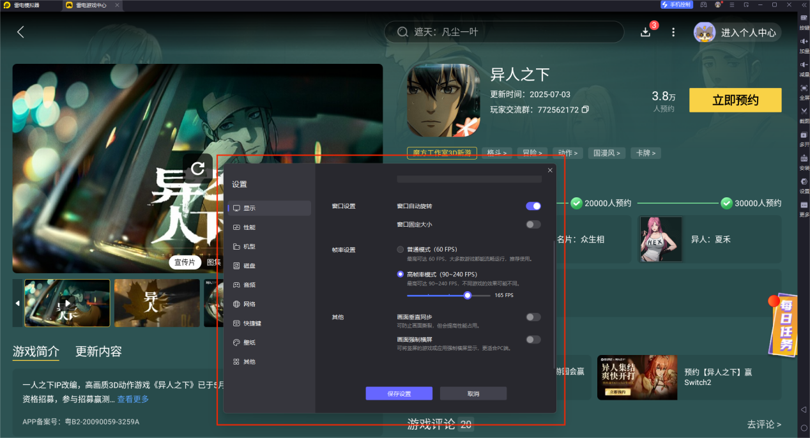Enable the 窗口固定大小 switch
This screenshot has width=810, height=438.
pos(533,225)
